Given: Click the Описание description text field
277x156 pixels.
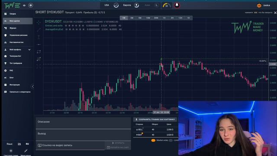Looking at the screenshot, I should pyautogui.click(x=84, y=123).
